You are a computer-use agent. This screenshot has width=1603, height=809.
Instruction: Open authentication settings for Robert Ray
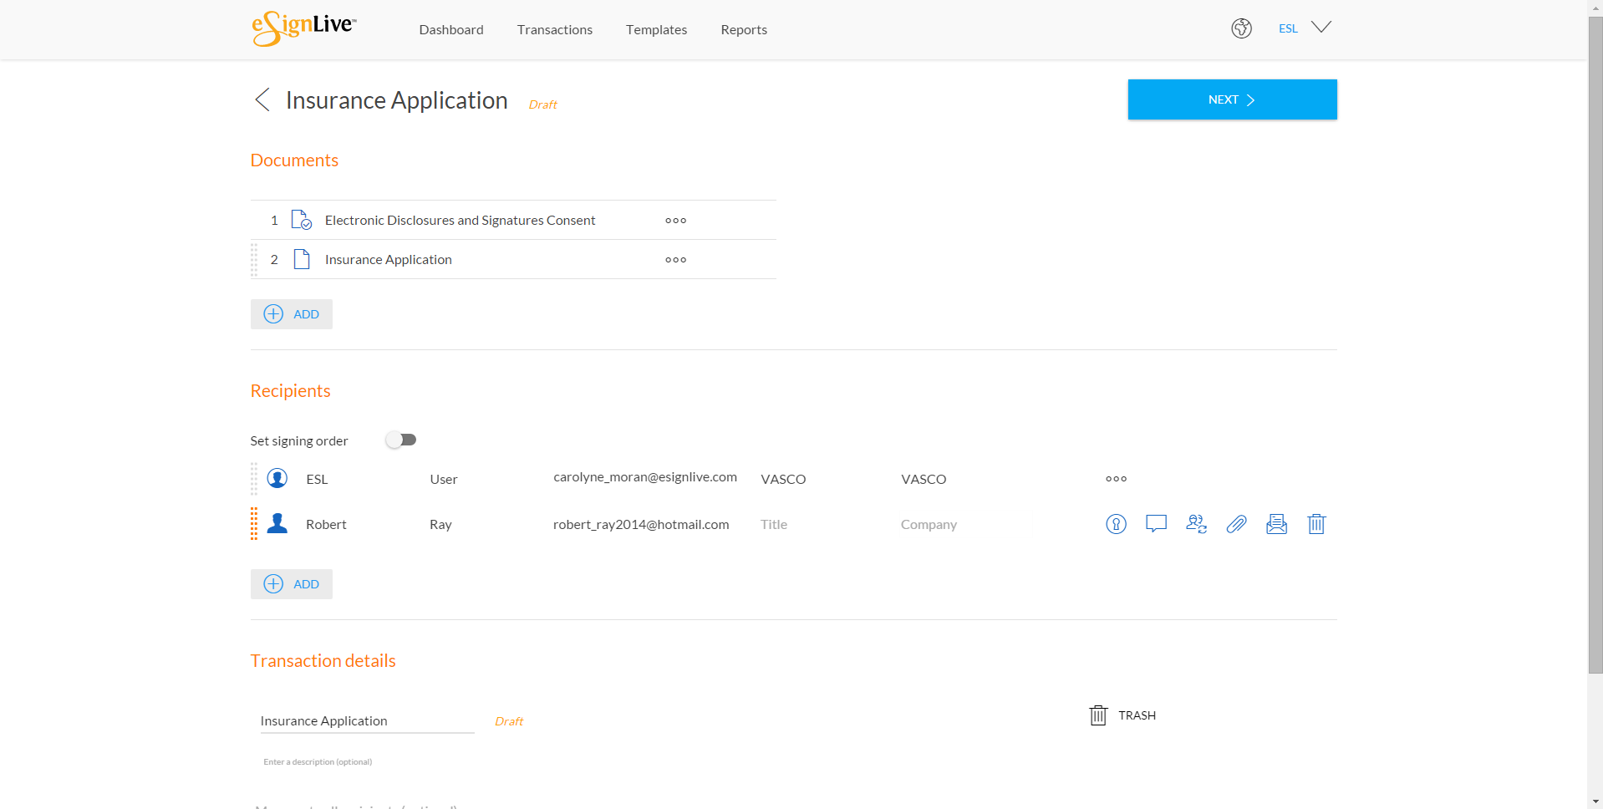click(x=1115, y=524)
